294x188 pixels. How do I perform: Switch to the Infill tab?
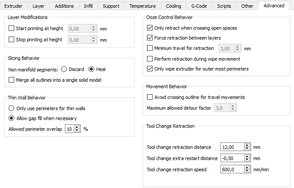88,6
